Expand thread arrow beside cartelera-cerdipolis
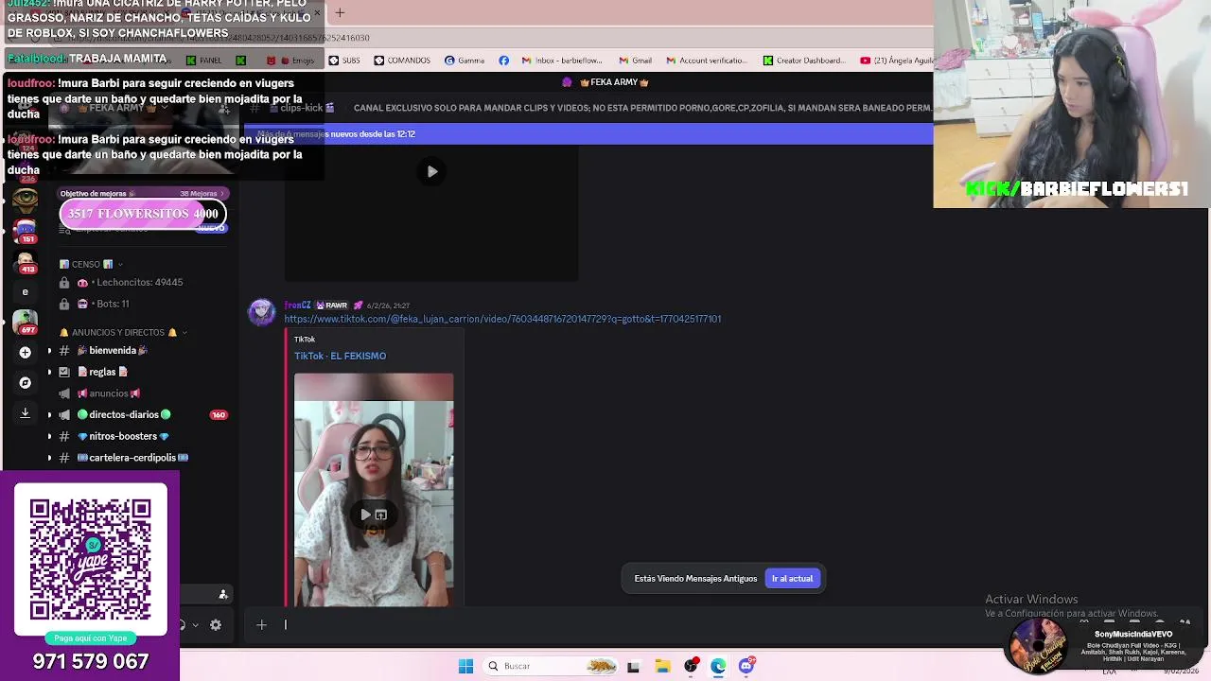This screenshot has height=681, width=1211. (49, 458)
